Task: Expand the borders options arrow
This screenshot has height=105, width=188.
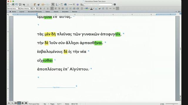Action: 84,8
